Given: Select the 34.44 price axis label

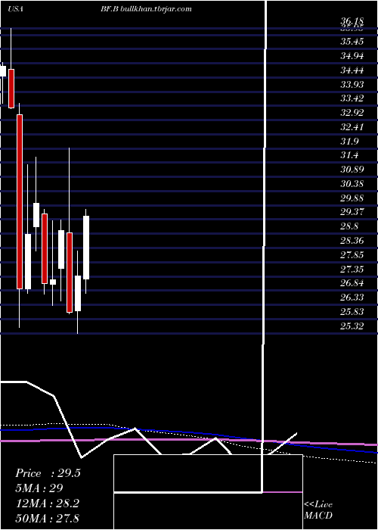Looking at the screenshot, I should 352,70.
